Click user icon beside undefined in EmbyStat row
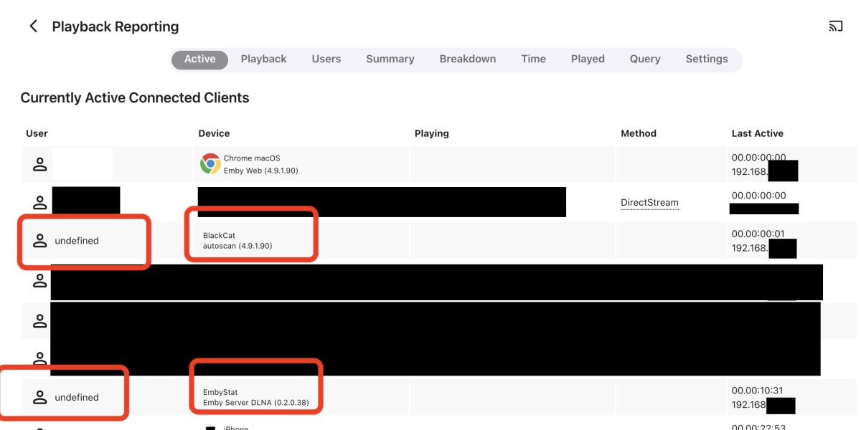This screenshot has width=861, height=430. 39,397
